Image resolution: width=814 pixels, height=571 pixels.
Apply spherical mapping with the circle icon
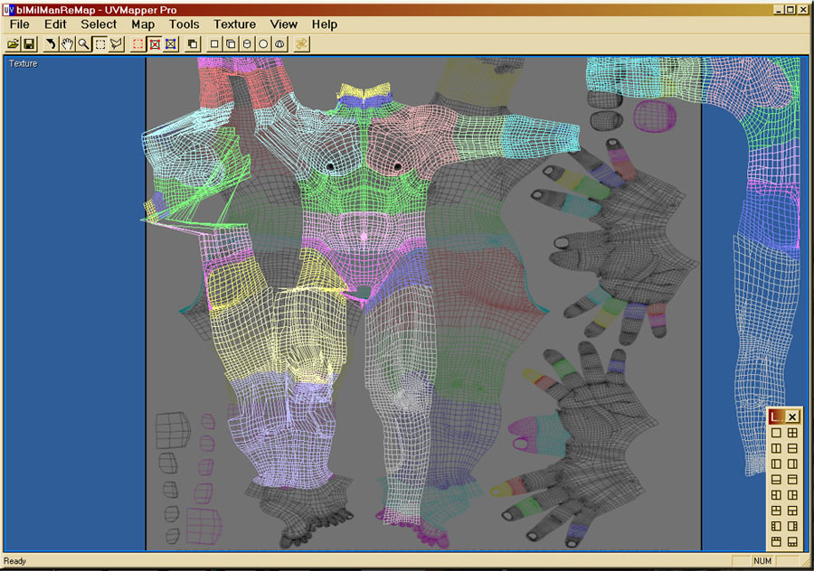click(263, 43)
